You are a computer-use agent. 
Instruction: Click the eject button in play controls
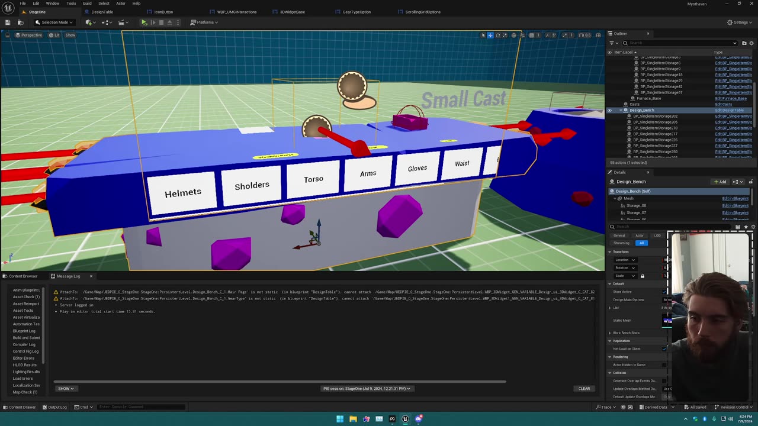pyautogui.click(x=169, y=22)
